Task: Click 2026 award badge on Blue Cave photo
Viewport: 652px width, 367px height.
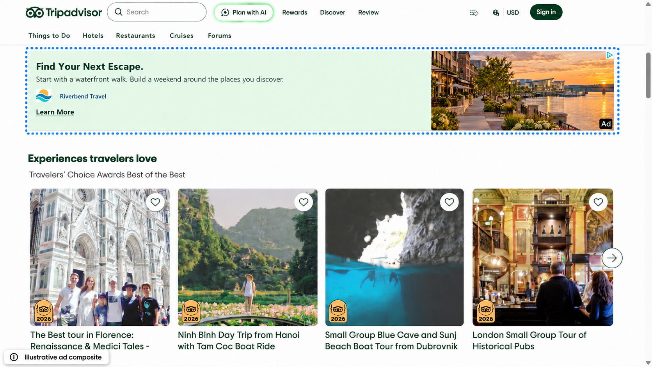Action: (338, 311)
